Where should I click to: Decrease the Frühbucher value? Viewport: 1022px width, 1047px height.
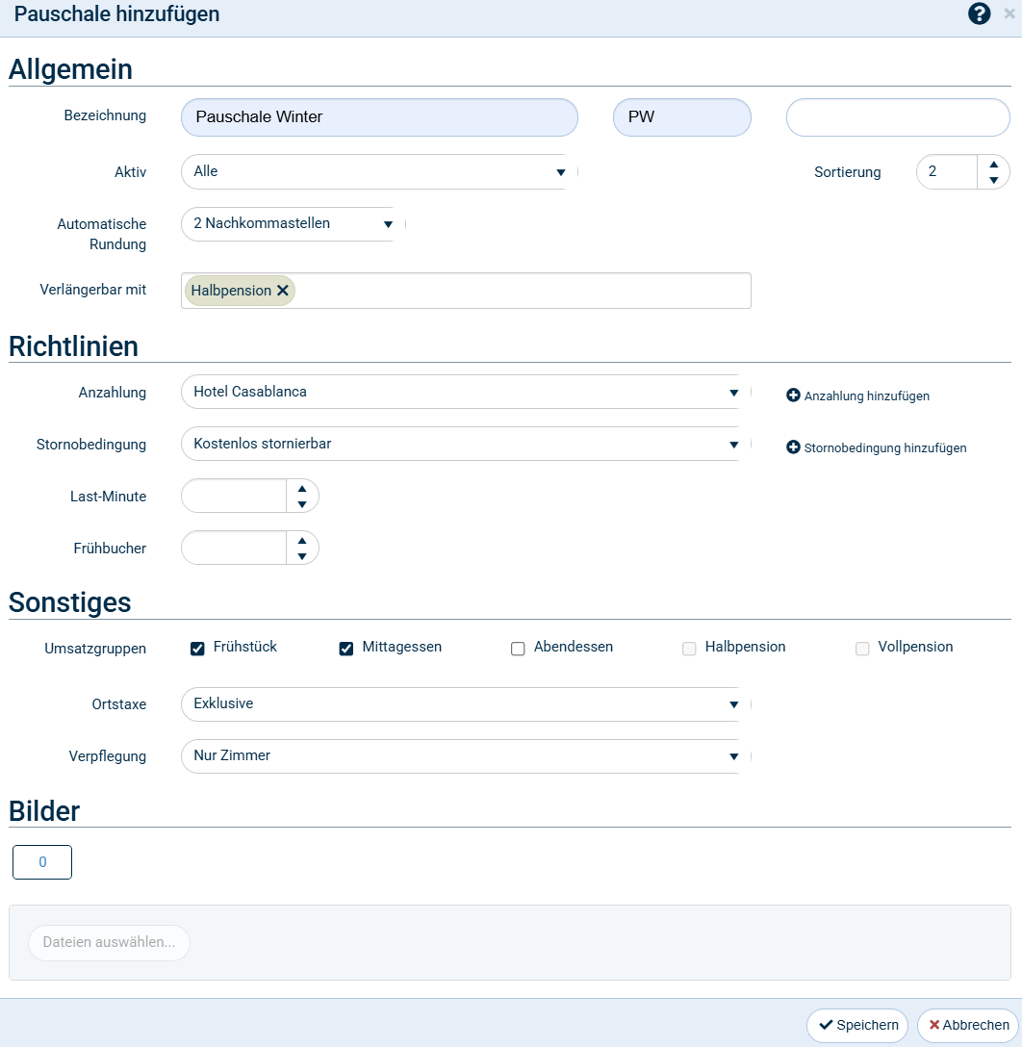click(302, 556)
